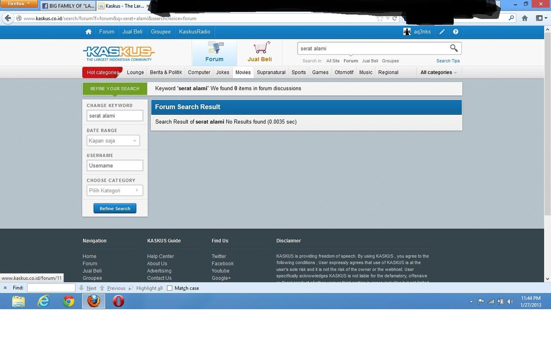
Task: Launch Internet Explorer from taskbar
Action: point(43,301)
